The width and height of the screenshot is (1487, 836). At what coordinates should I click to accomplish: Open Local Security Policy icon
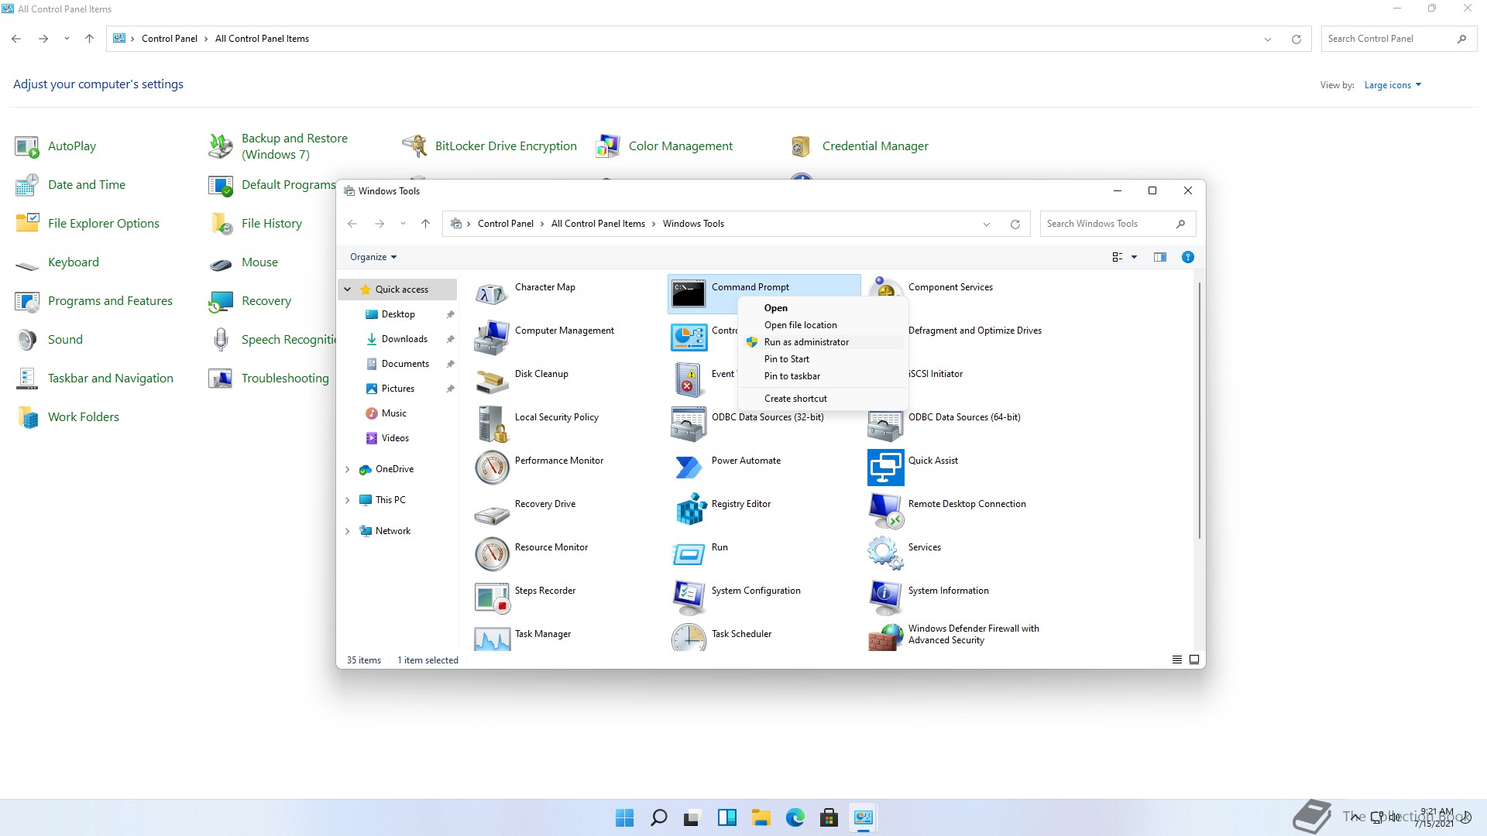pyautogui.click(x=492, y=424)
